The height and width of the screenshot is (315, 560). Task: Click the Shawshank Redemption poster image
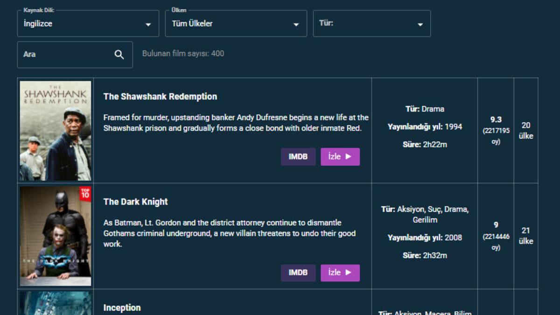tap(54, 130)
